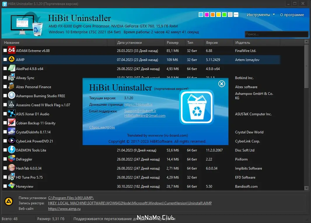The height and width of the screenshot is (223, 311).
Task: Click the HiBit Uninstaller header logo
Action: pos(27,24)
